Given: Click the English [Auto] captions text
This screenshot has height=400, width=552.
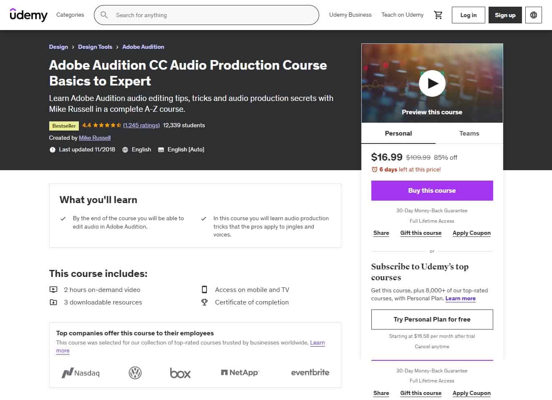Looking at the screenshot, I should 186,149.
